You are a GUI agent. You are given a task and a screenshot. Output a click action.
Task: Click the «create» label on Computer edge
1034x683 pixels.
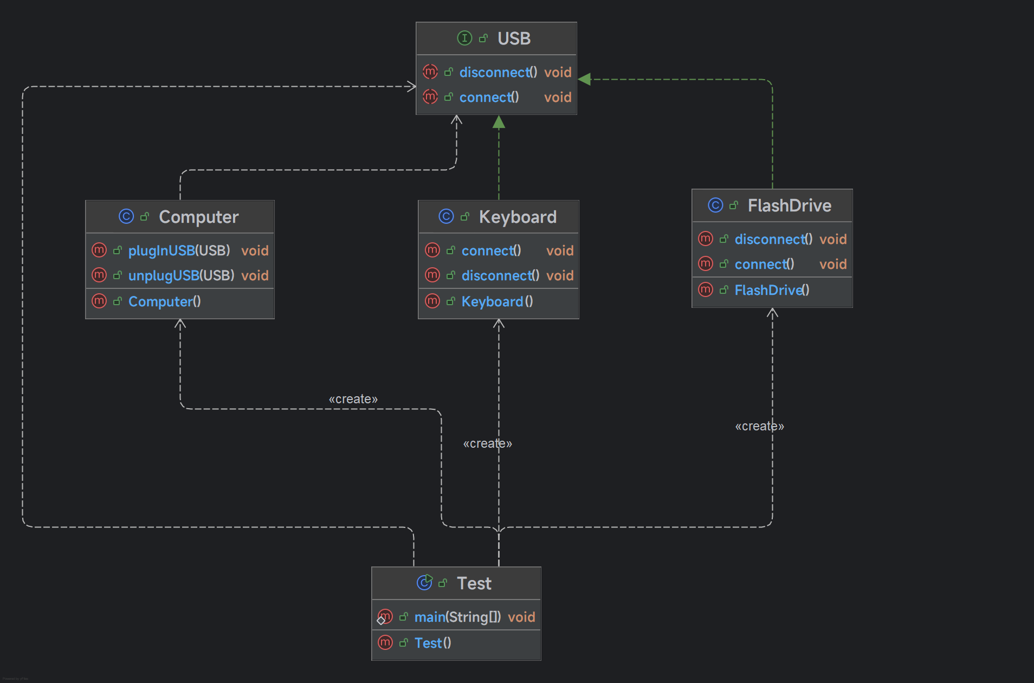(x=353, y=400)
